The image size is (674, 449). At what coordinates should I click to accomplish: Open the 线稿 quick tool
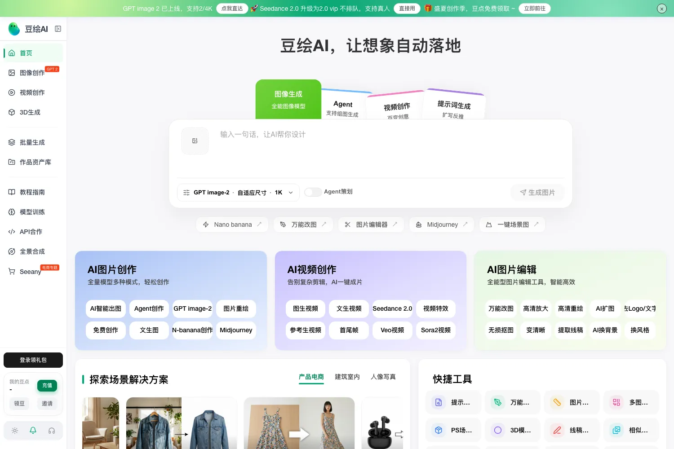(x=572, y=430)
